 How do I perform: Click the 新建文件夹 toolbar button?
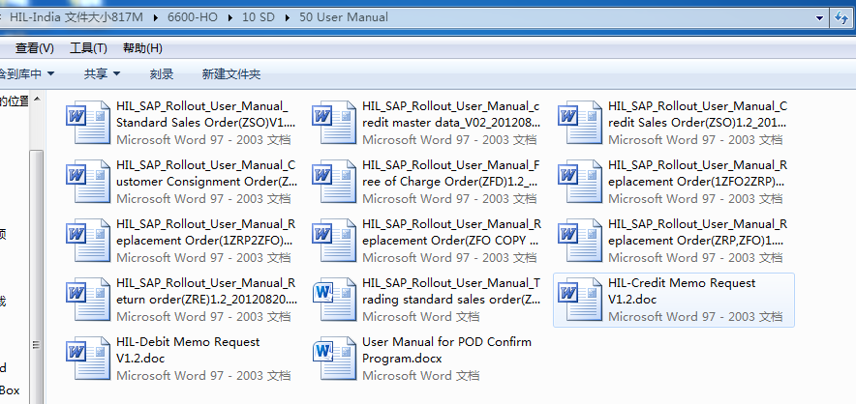(x=231, y=74)
